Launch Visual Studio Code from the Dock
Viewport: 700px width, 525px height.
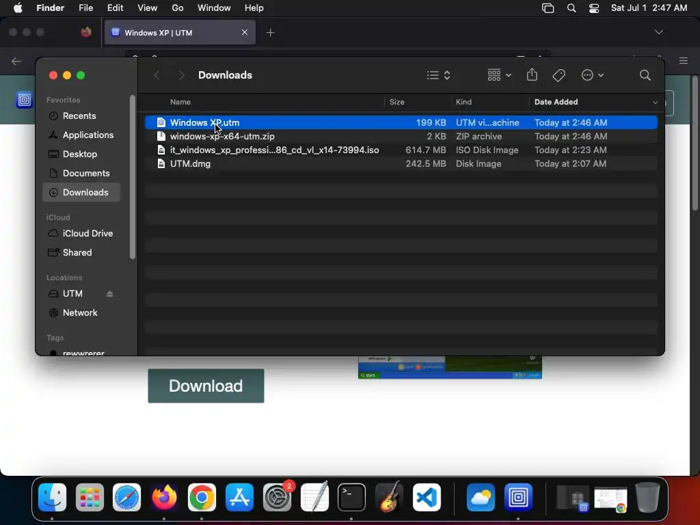pyautogui.click(x=427, y=497)
